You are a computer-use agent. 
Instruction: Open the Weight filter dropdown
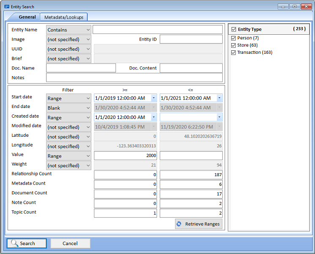[68, 166]
